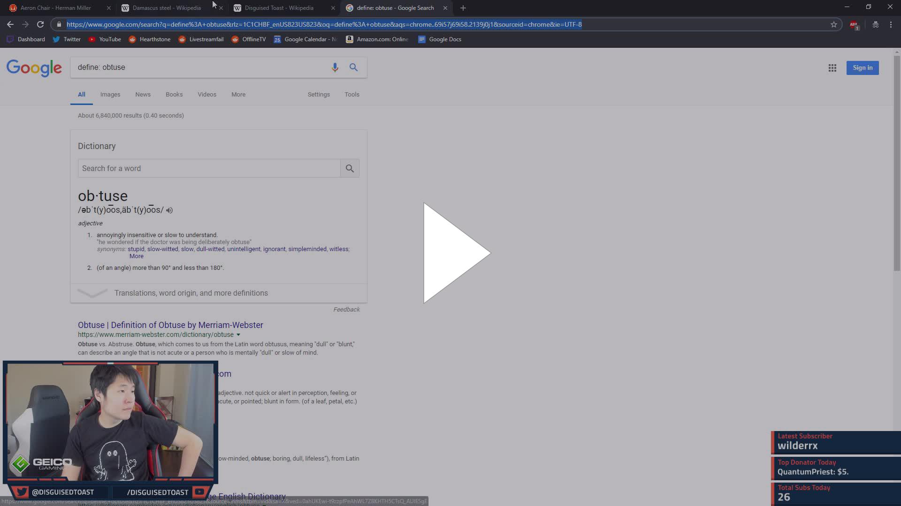
Task: Switch to the Damascus steel Wikipedia tab
Action: 166,8
